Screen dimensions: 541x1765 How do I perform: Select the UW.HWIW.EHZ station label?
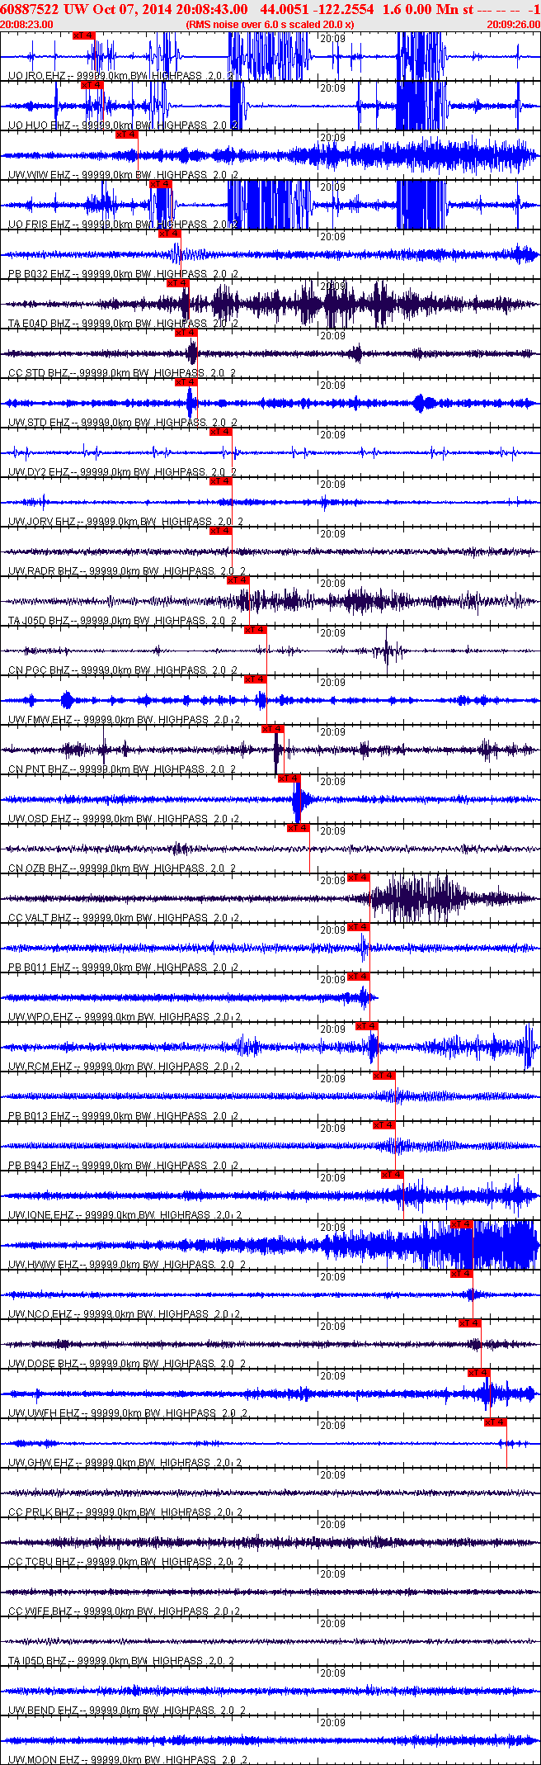point(127,1265)
